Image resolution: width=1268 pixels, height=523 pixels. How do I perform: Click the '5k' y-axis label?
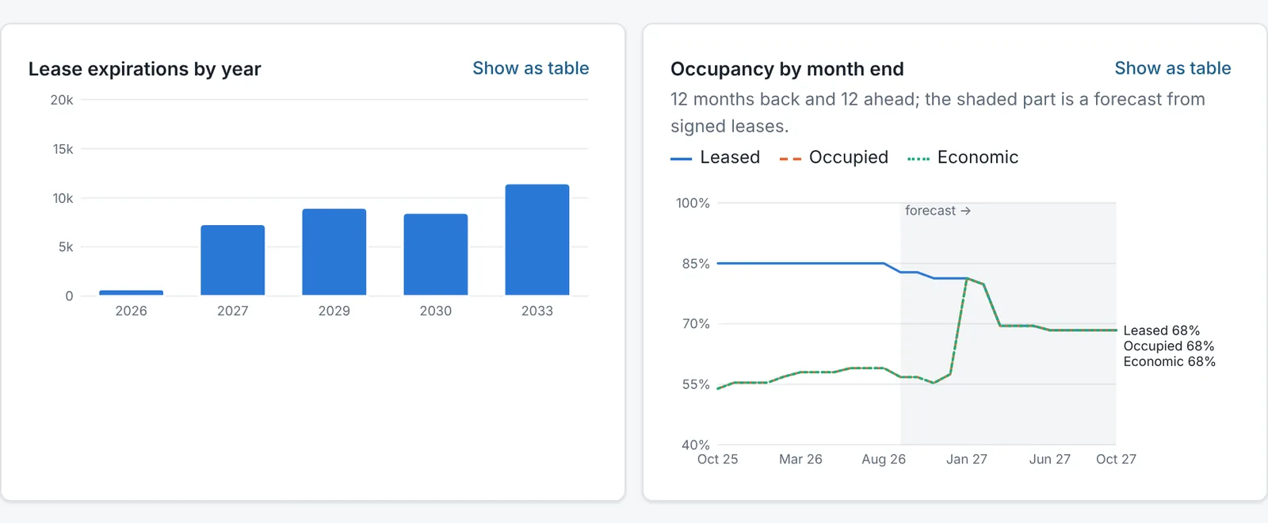tap(66, 246)
